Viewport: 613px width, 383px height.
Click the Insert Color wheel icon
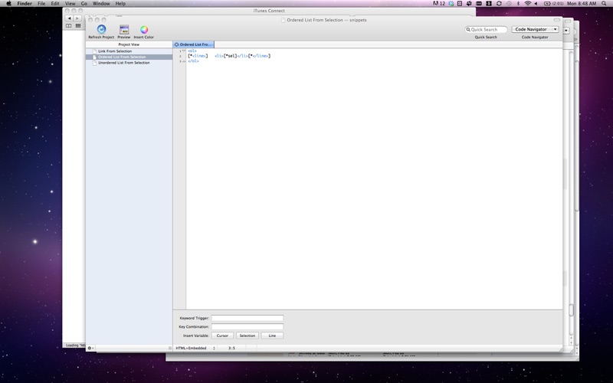click(x=144, y=30)
